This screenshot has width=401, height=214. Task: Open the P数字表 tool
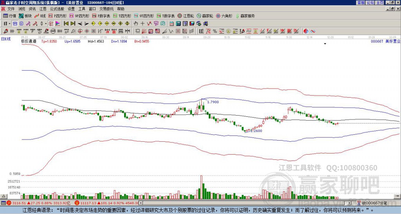101,16
